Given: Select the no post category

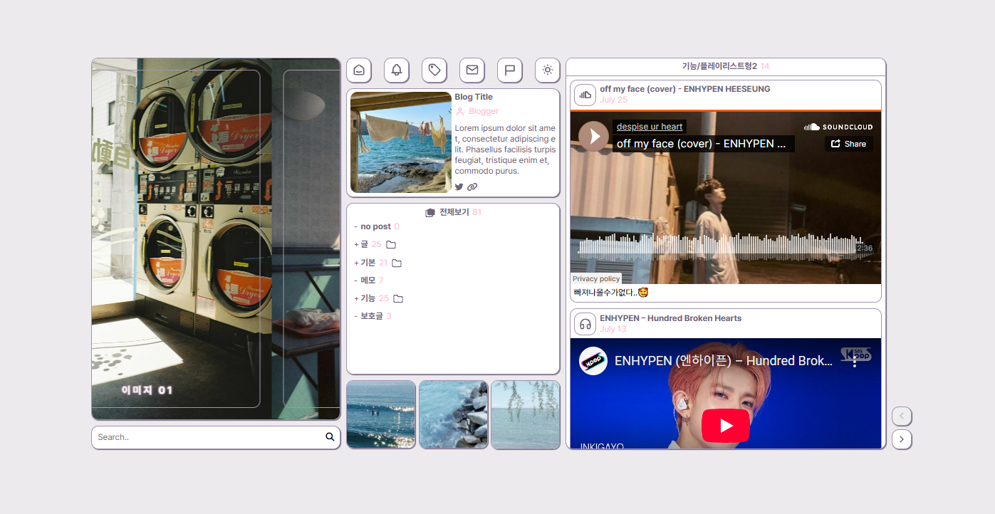Looking at the screenshot, I should [x=375, y=226].
